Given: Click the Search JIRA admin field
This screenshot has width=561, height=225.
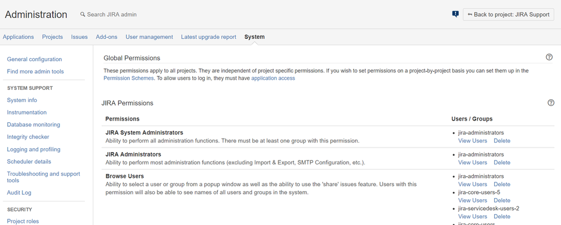Looking at the screenshot, I should 108,15.
